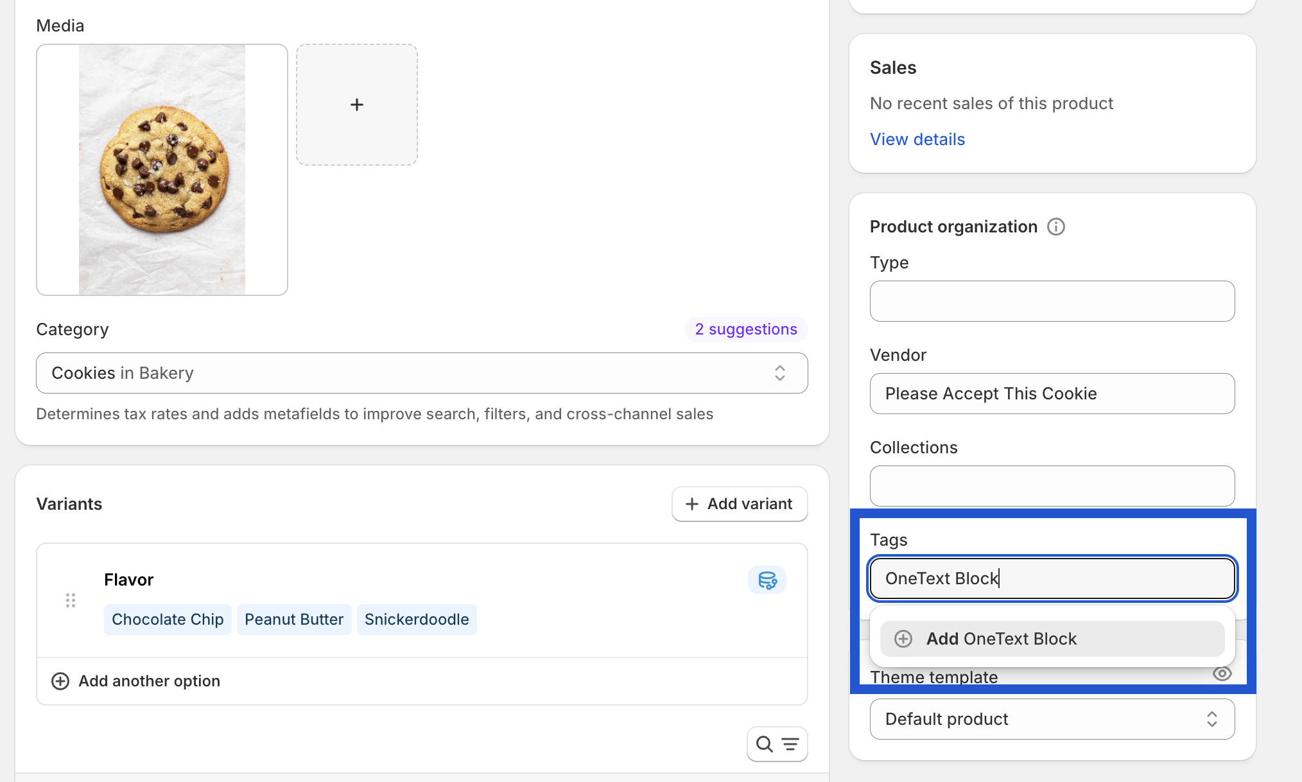Viewport: 1302px width, 782px height.
Task: Click the Flavor option drag handle
Action: click(71, 600)
